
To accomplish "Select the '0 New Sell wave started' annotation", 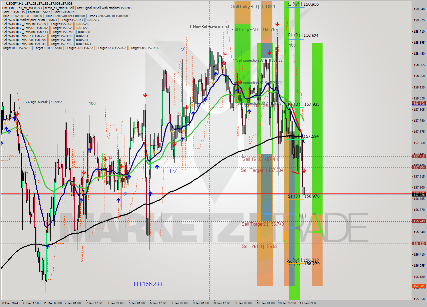I will click(x=209, y=27).
